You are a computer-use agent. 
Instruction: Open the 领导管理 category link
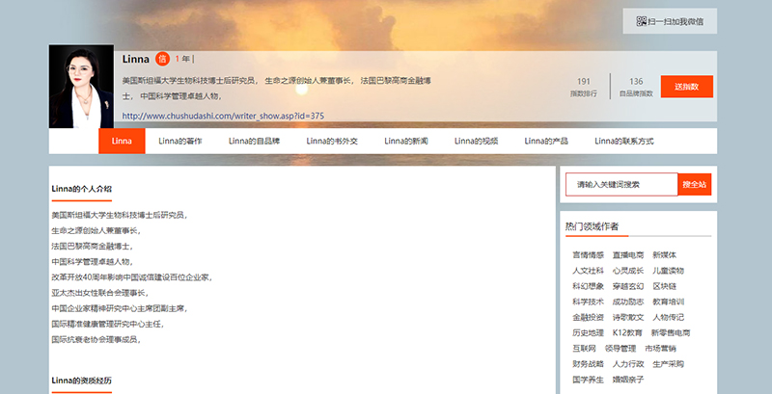620,348
